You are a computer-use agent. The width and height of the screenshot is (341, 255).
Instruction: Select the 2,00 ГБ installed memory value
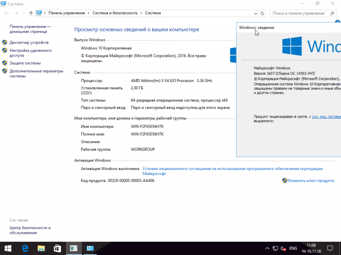tap(137, 88)
